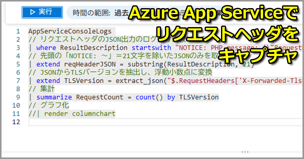The height and width of the screenshot is (159, 304).
Task: Click the summarize keyword on line 9
Action: pos(54,97)
